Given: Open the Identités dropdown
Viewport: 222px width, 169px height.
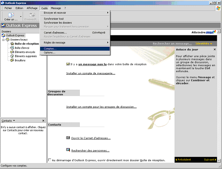Looking at the screenshot, I should pyautogui.click(x=204, y=44).
